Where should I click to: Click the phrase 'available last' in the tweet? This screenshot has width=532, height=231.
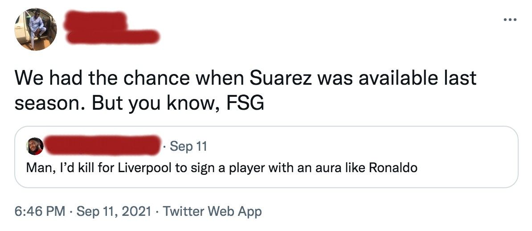click(x=417, y=78)
